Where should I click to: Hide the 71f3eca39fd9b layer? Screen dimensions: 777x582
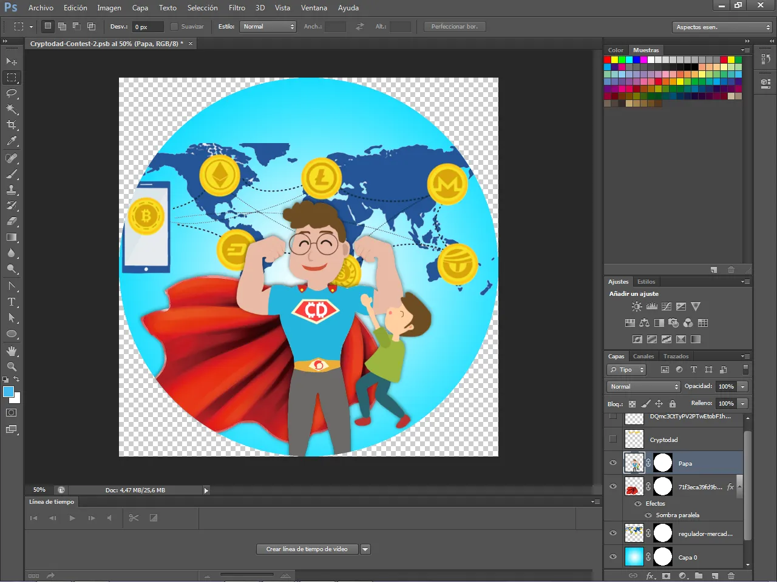pyautogui.click(x=613, y=486)
